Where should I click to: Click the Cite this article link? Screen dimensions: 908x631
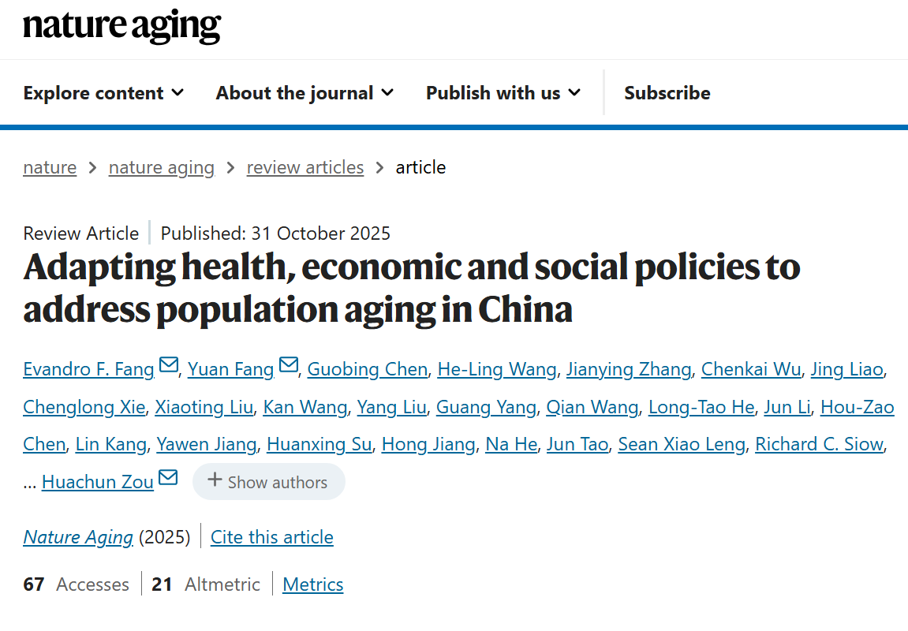272,537
